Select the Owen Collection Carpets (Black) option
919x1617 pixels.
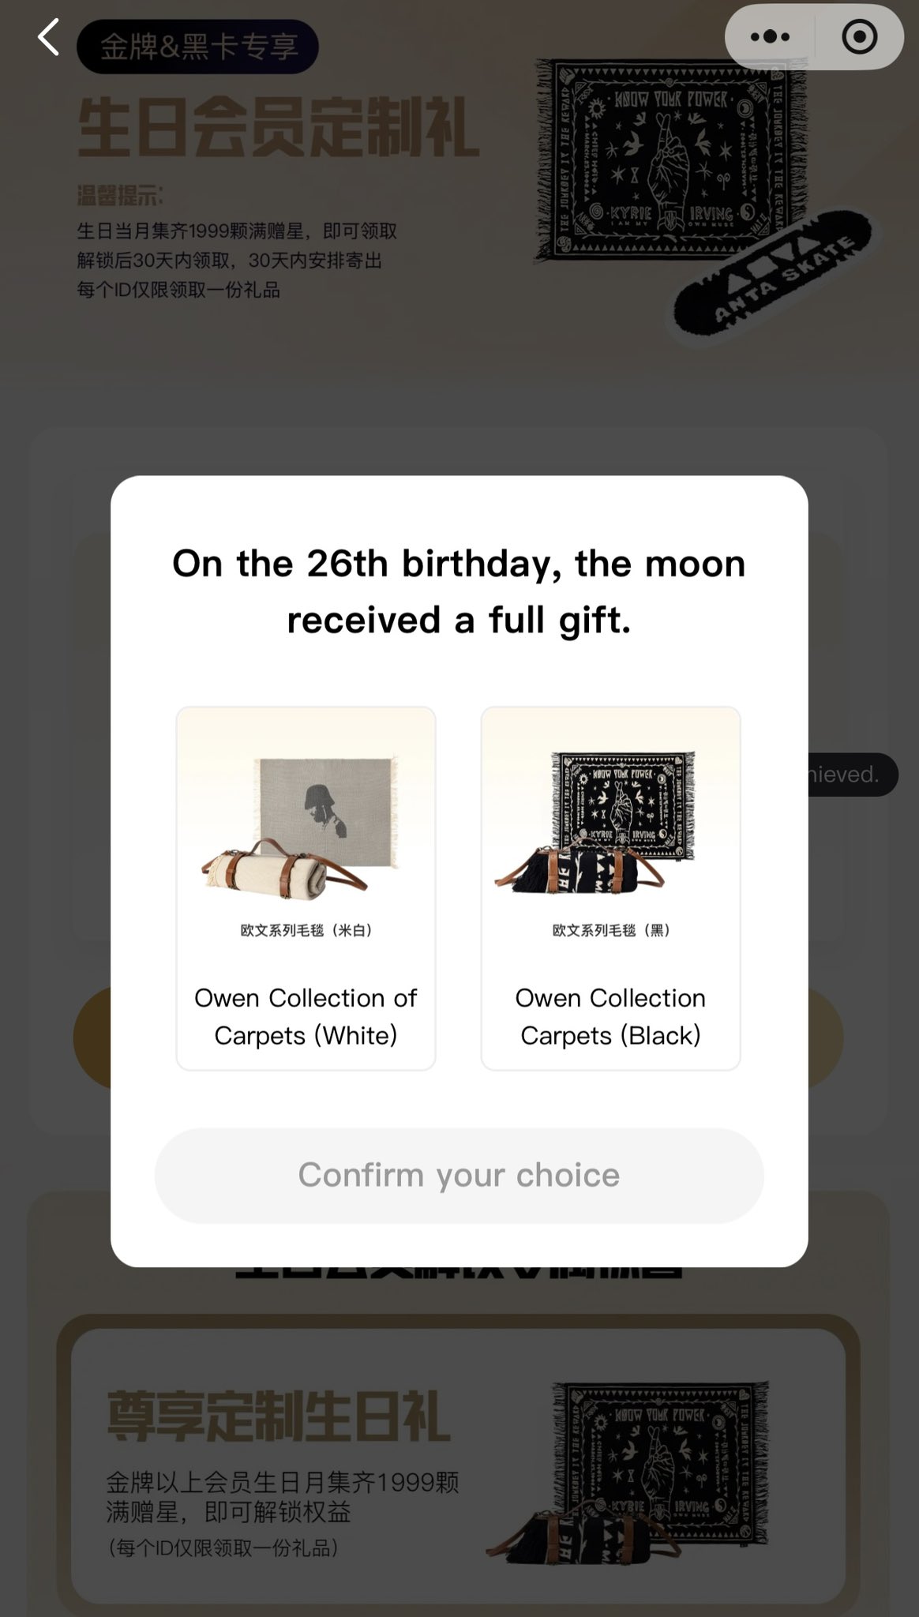point(610,1016)
